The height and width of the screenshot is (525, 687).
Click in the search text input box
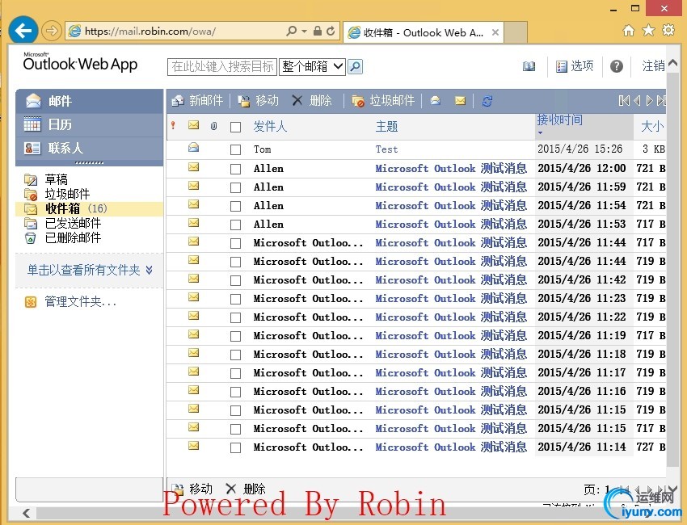click(221, 66)
